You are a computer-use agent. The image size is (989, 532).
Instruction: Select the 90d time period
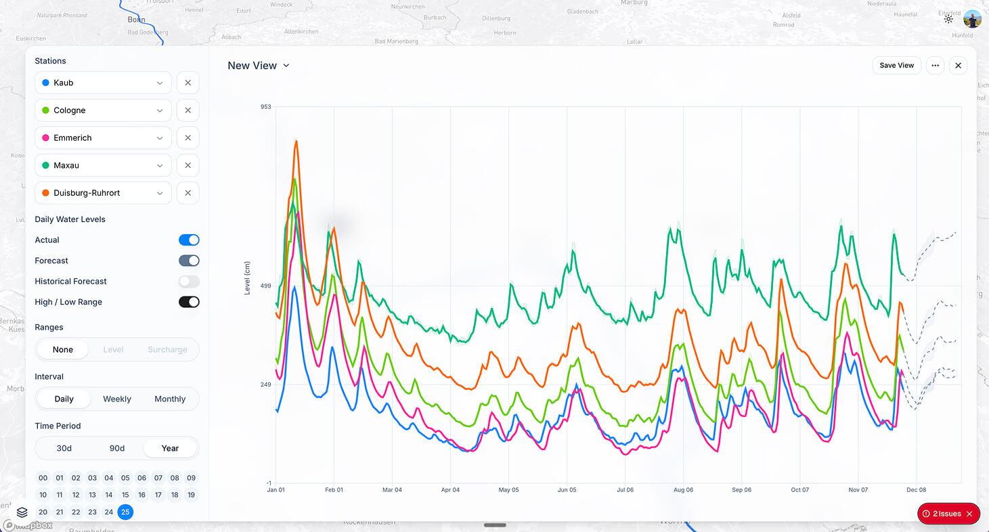(116, 448)
